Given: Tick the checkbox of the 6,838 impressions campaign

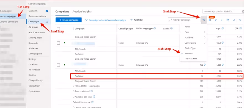Looking at the screenshot, I should coord(58,65).
